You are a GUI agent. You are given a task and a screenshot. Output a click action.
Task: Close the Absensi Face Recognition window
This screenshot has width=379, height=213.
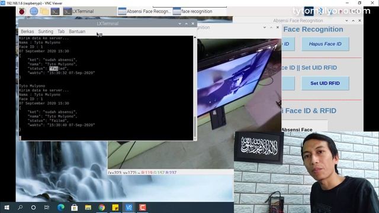pos(359,21)
